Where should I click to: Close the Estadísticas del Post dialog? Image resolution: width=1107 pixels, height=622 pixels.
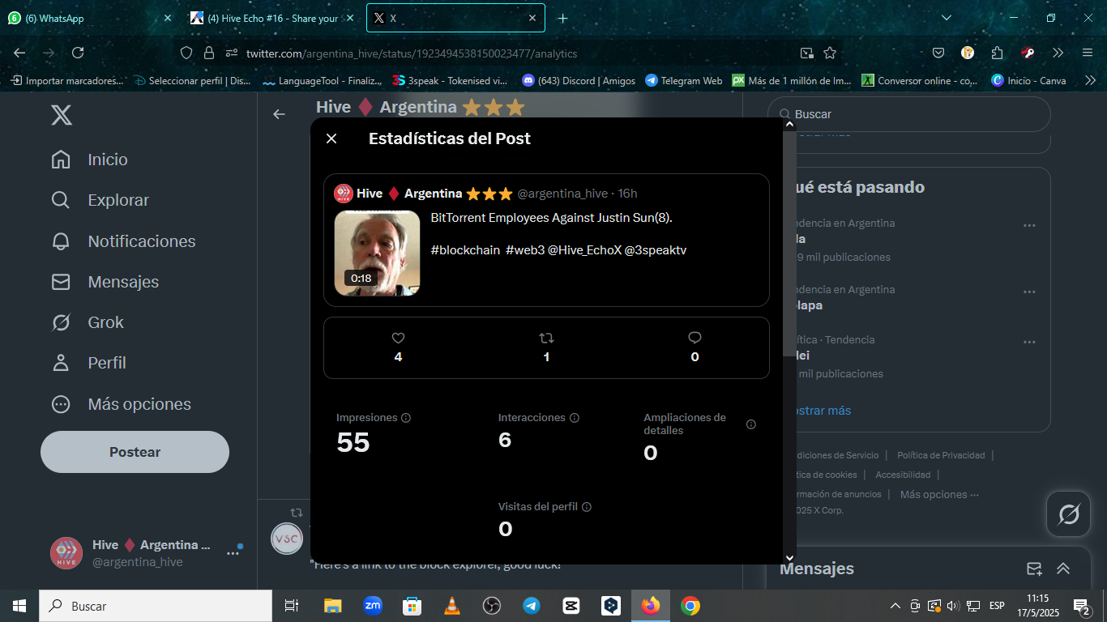tap(331, 138)
